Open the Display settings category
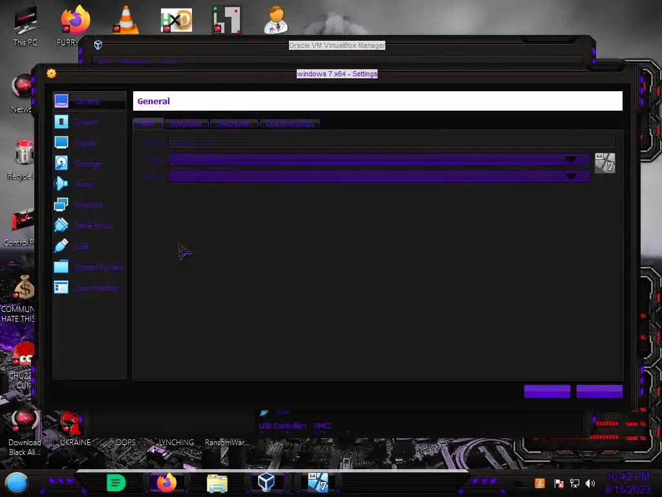This screenshot has height=497, width=662. [x=89, y=143]
